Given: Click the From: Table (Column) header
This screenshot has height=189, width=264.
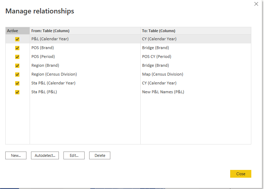Looking at the screenshot, I should point(85,31).
